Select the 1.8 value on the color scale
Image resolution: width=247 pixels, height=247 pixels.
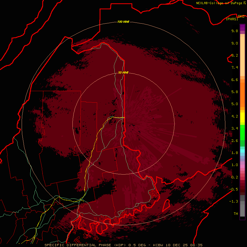coord(235,153)
